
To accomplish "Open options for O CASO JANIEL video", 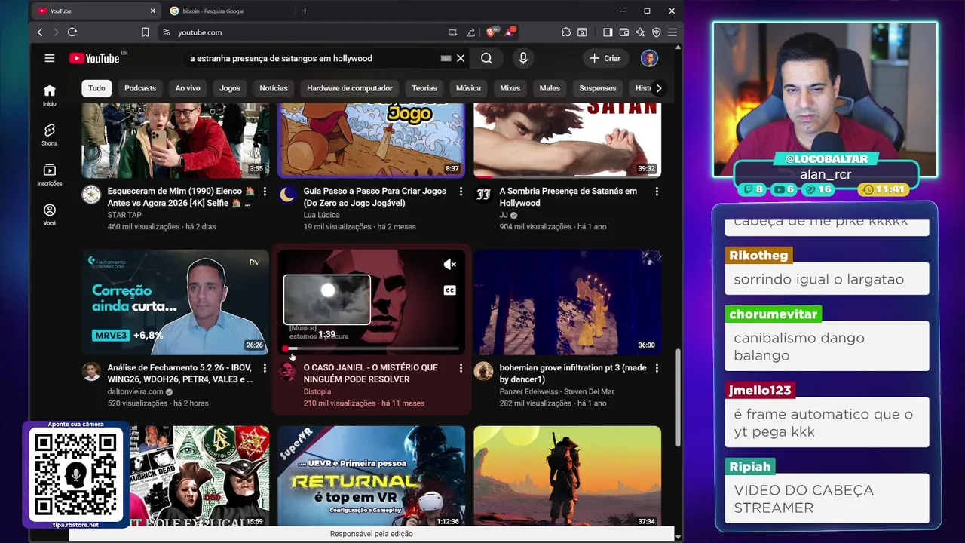I will (x=461, y=368).
